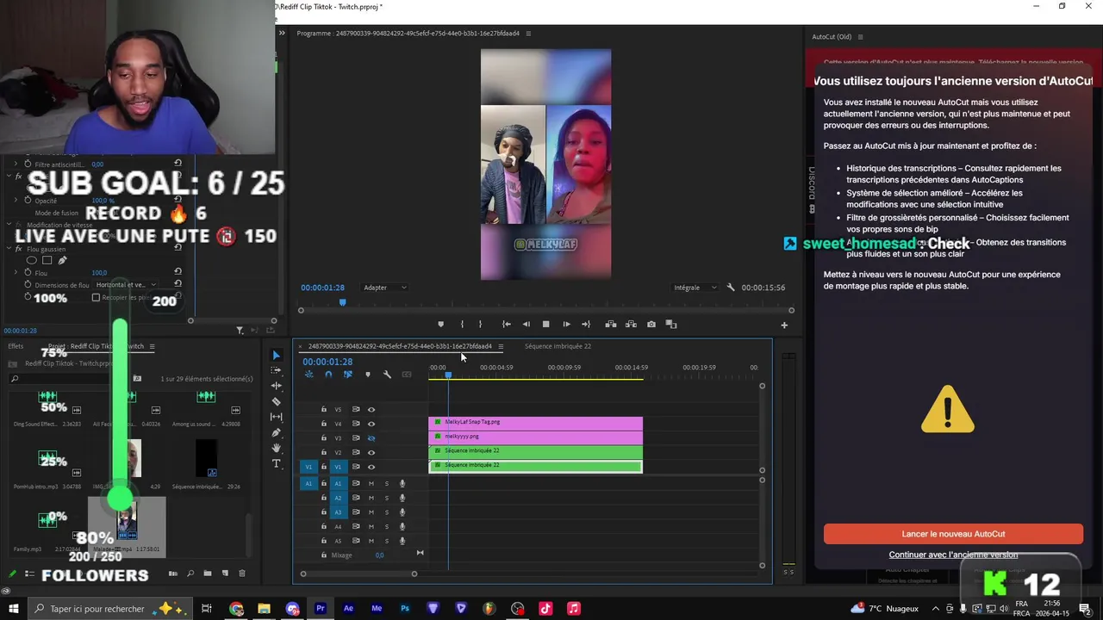
Task: Click the Find icon in Project panel footer
Action: (x=190, y=573)
